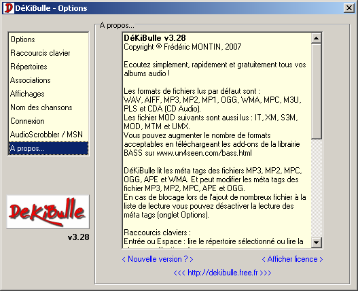Open the Raccourcis clavier section
The width and height of the screenshot is (358, 291).
(x=48, y=53)
